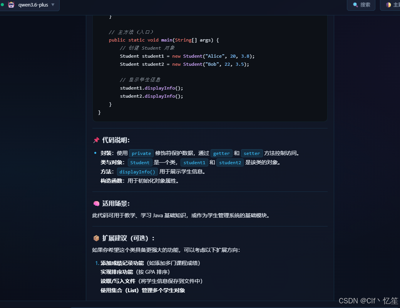Click the student2.displayInfo() code line
This screenshot has height=308, width=400.
152,96
